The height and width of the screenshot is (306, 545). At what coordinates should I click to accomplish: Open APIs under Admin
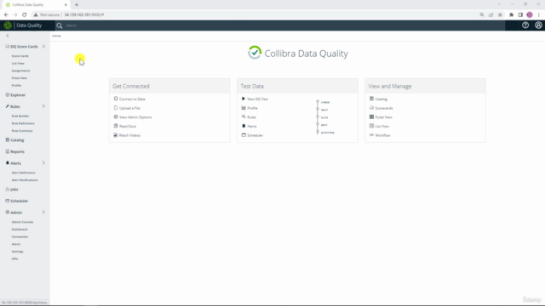(14, 258)
